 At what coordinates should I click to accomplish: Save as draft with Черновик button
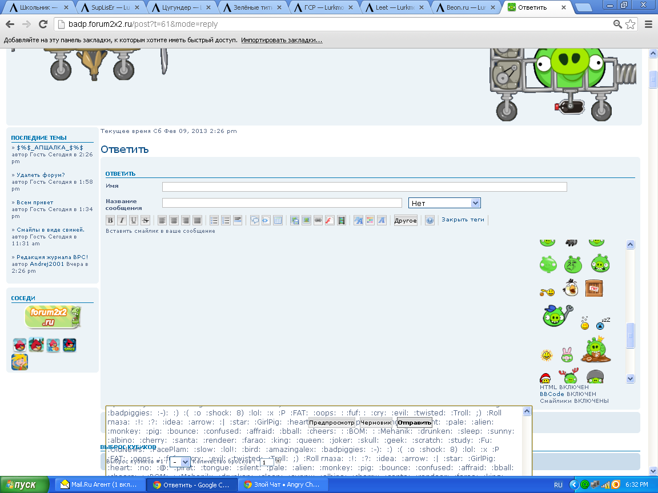376,423
